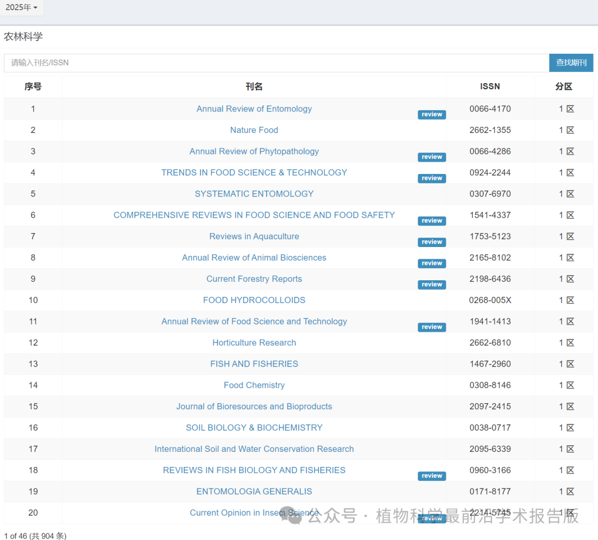Click review badge on Reviews in Fish Biology row

click(x=431, y=476)
